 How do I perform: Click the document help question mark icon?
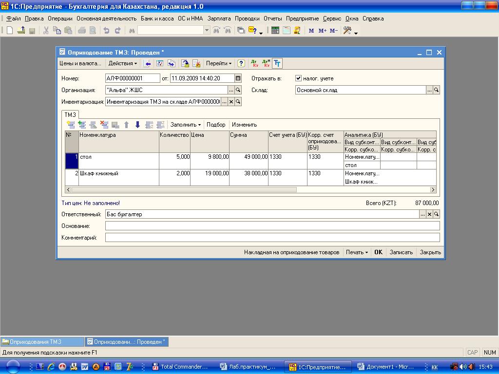(241, 64)
